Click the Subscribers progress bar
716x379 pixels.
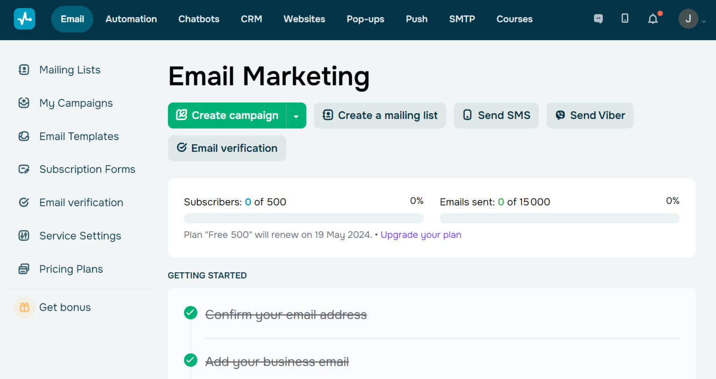pos(303,218)
